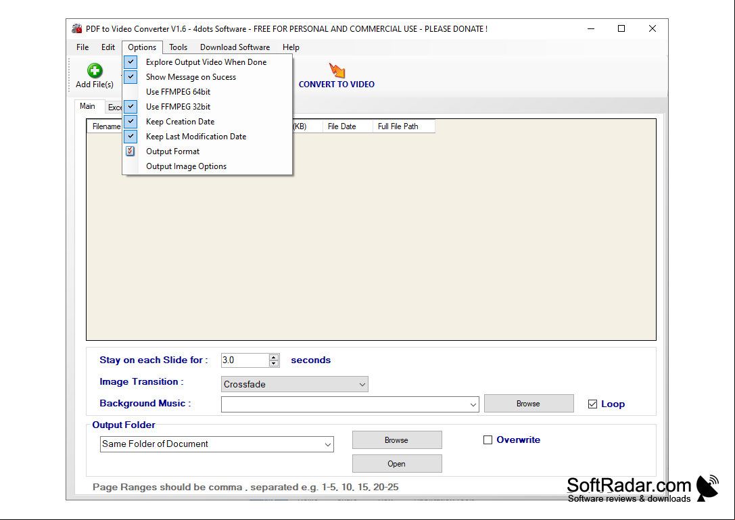735x520 pixels.
Task: Open the Tools menu
Action: pos(178,47)
